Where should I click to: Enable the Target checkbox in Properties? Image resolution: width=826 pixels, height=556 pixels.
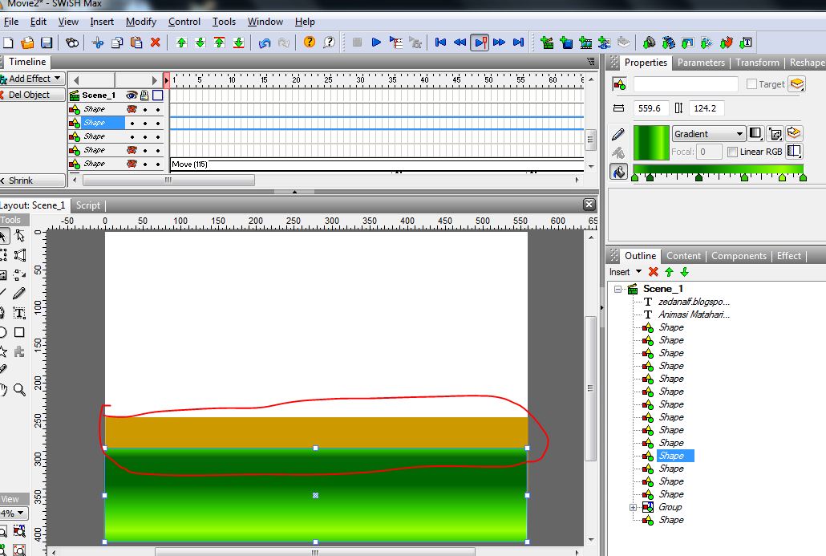pyautogui.click(x=751, y=83)
